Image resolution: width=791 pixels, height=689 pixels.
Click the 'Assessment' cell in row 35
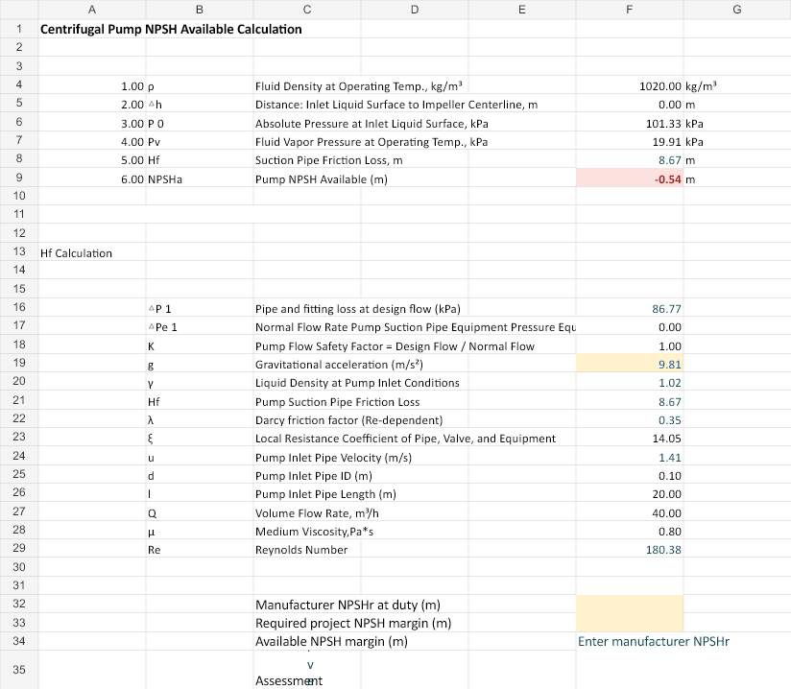(x=289, y=680)
